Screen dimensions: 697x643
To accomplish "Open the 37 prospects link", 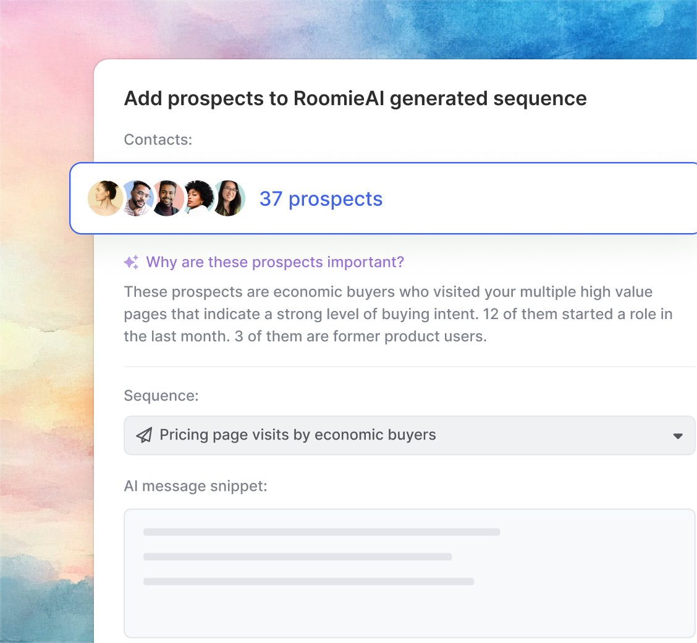I will tap(321, 199).
